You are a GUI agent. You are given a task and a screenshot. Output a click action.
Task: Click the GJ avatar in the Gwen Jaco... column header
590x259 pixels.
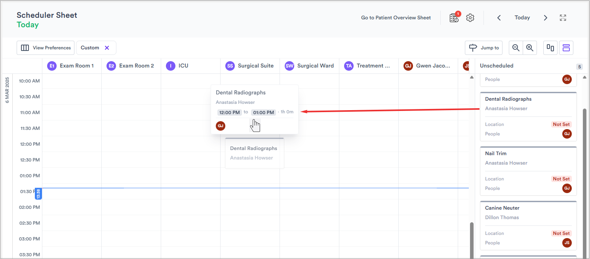(408, 66)
